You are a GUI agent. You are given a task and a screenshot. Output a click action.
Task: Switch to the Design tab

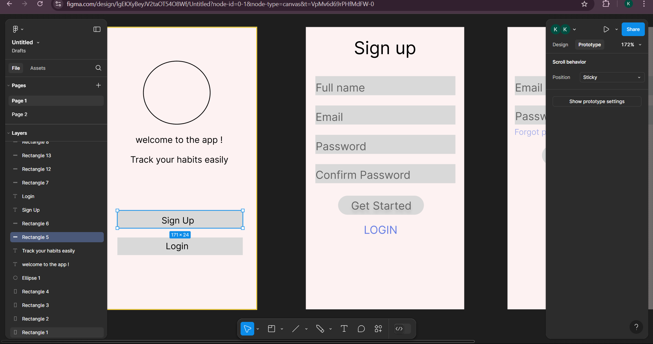pos(560,45)
